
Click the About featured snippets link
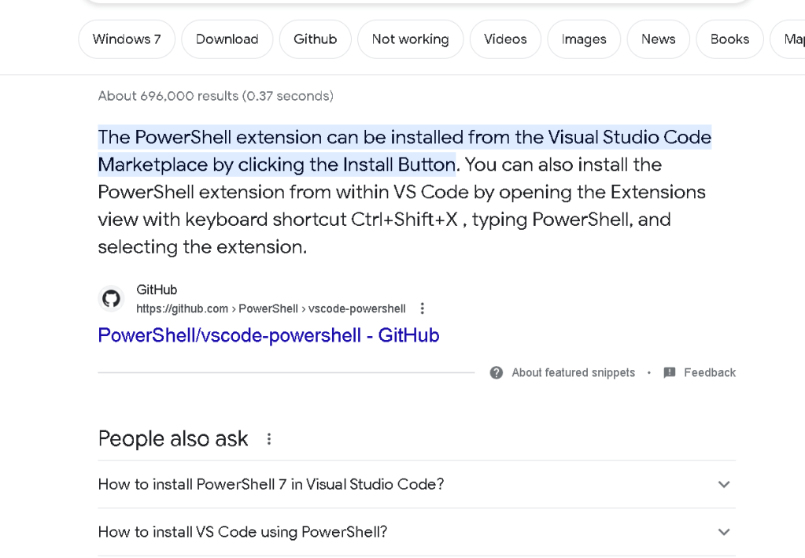pos(573,373)
